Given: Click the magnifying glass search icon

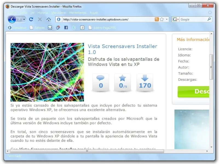Looking at the screenshot, I should pos(209,19).
